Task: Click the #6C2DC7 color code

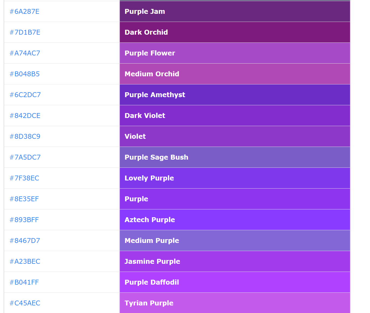Action: (25, 95)
